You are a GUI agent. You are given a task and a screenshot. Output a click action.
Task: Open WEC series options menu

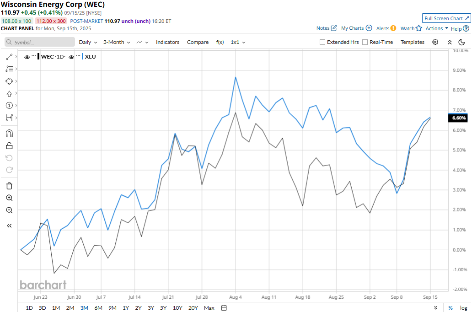tap(34, 56)
